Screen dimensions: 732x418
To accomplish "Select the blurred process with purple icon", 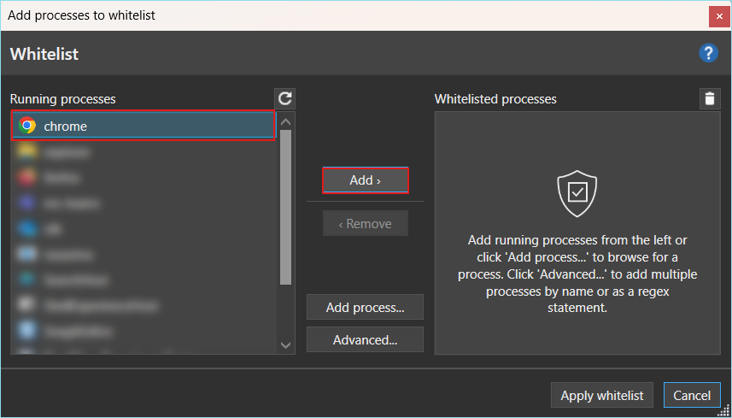I will pos(143,203).
